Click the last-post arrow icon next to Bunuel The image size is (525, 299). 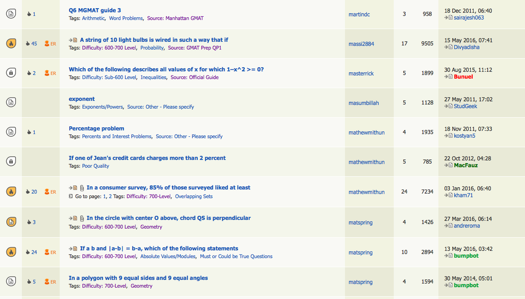click(x=448, y=77)
